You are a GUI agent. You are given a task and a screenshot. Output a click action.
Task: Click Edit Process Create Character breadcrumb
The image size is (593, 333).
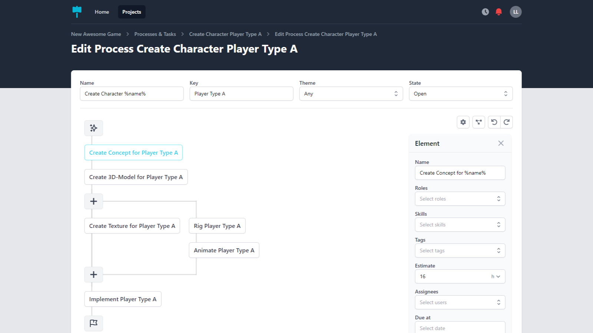click(x=326, y=34)
